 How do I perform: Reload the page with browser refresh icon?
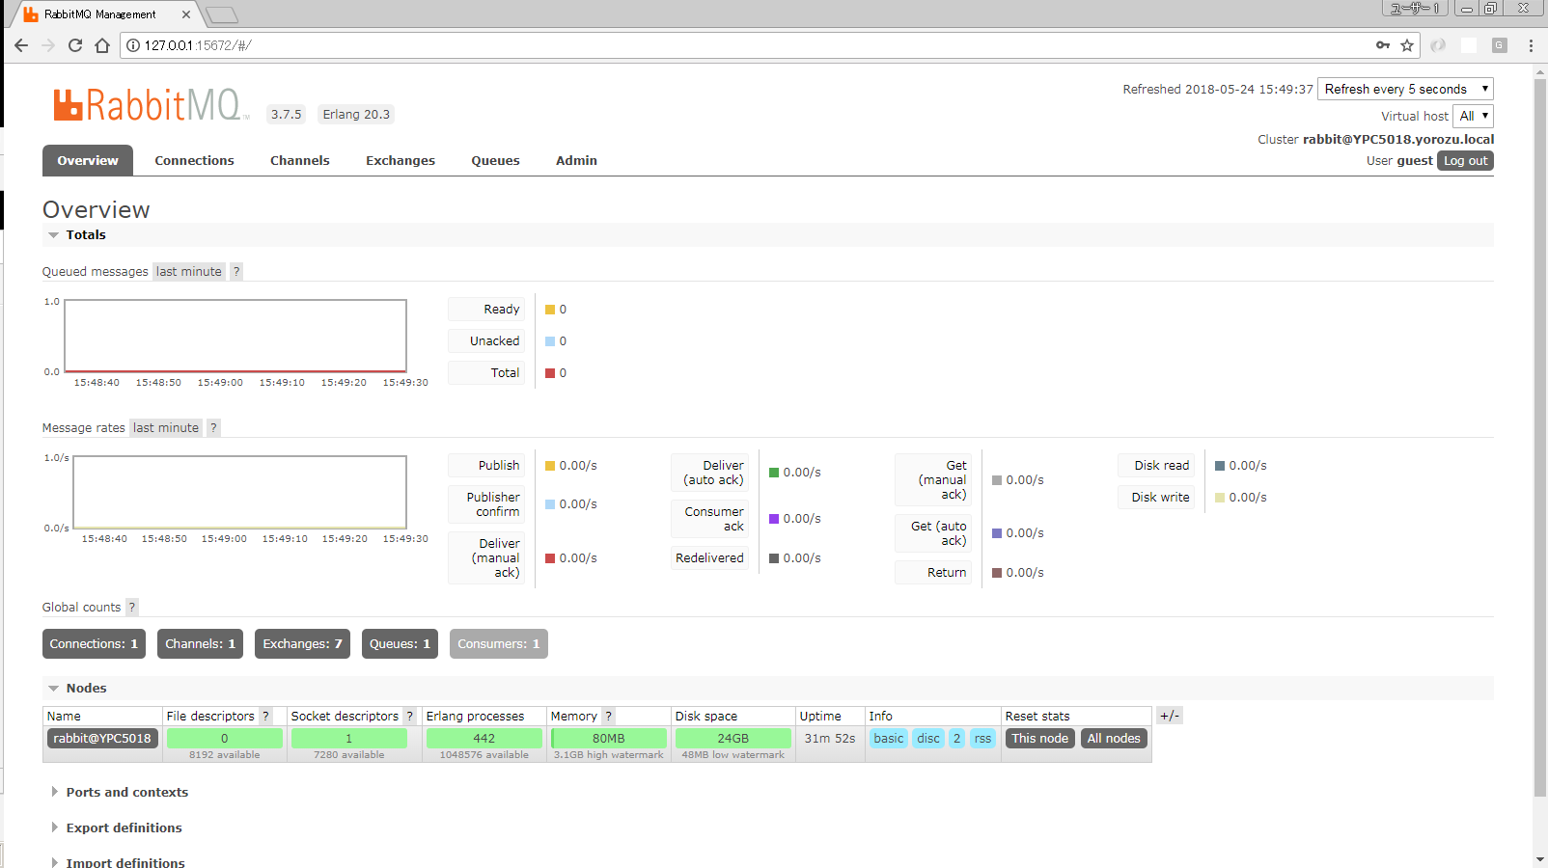(75, 45)
